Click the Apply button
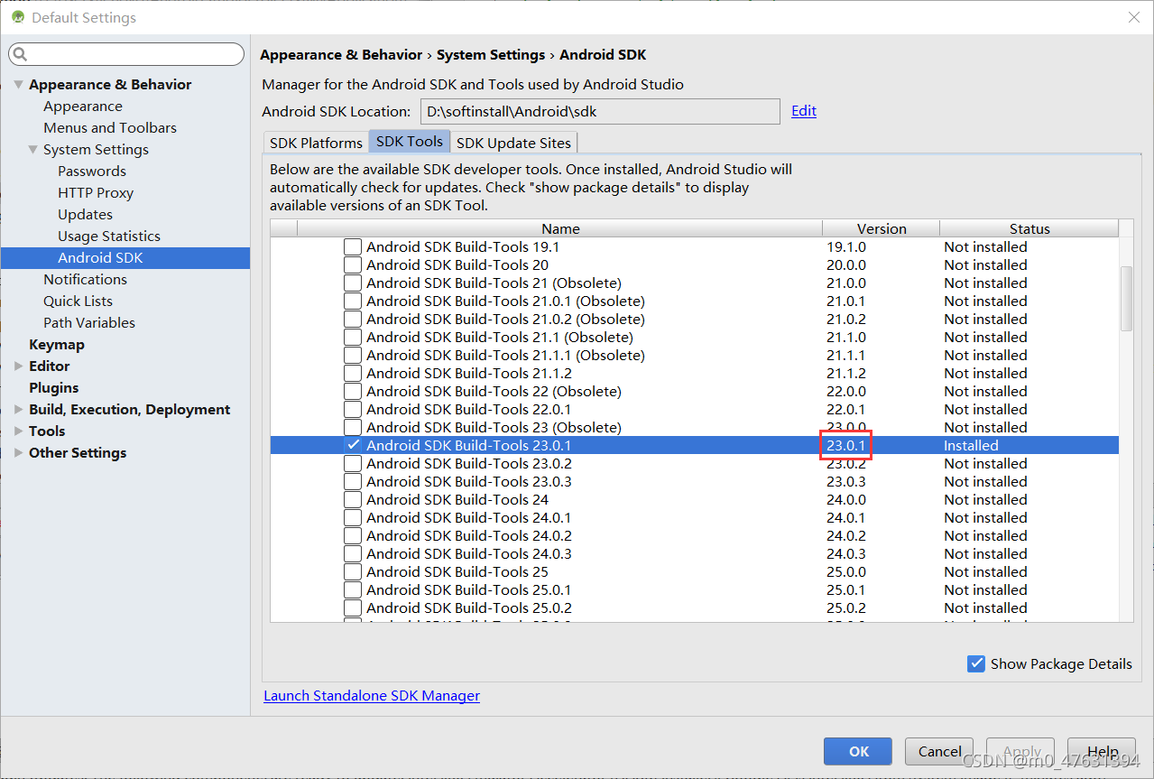 point(1020,751)
